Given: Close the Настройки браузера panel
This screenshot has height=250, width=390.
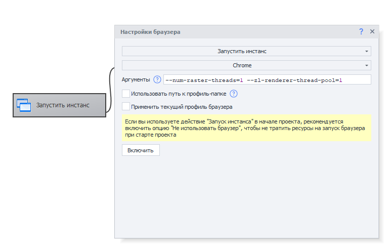Looking at the screenshot, I should (372, 31).
